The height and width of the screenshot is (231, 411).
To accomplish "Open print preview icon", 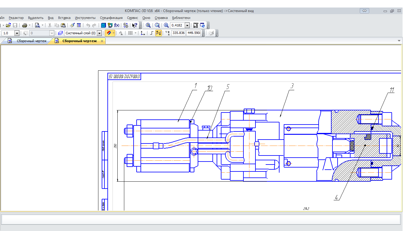I will coord(38,25).
